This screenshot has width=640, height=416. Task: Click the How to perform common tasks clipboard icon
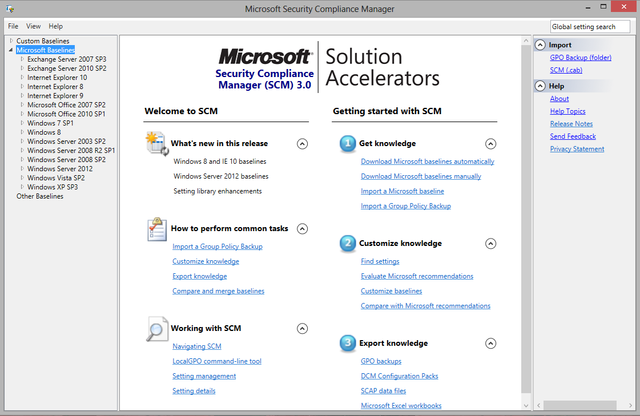click(x=157, y=229)
